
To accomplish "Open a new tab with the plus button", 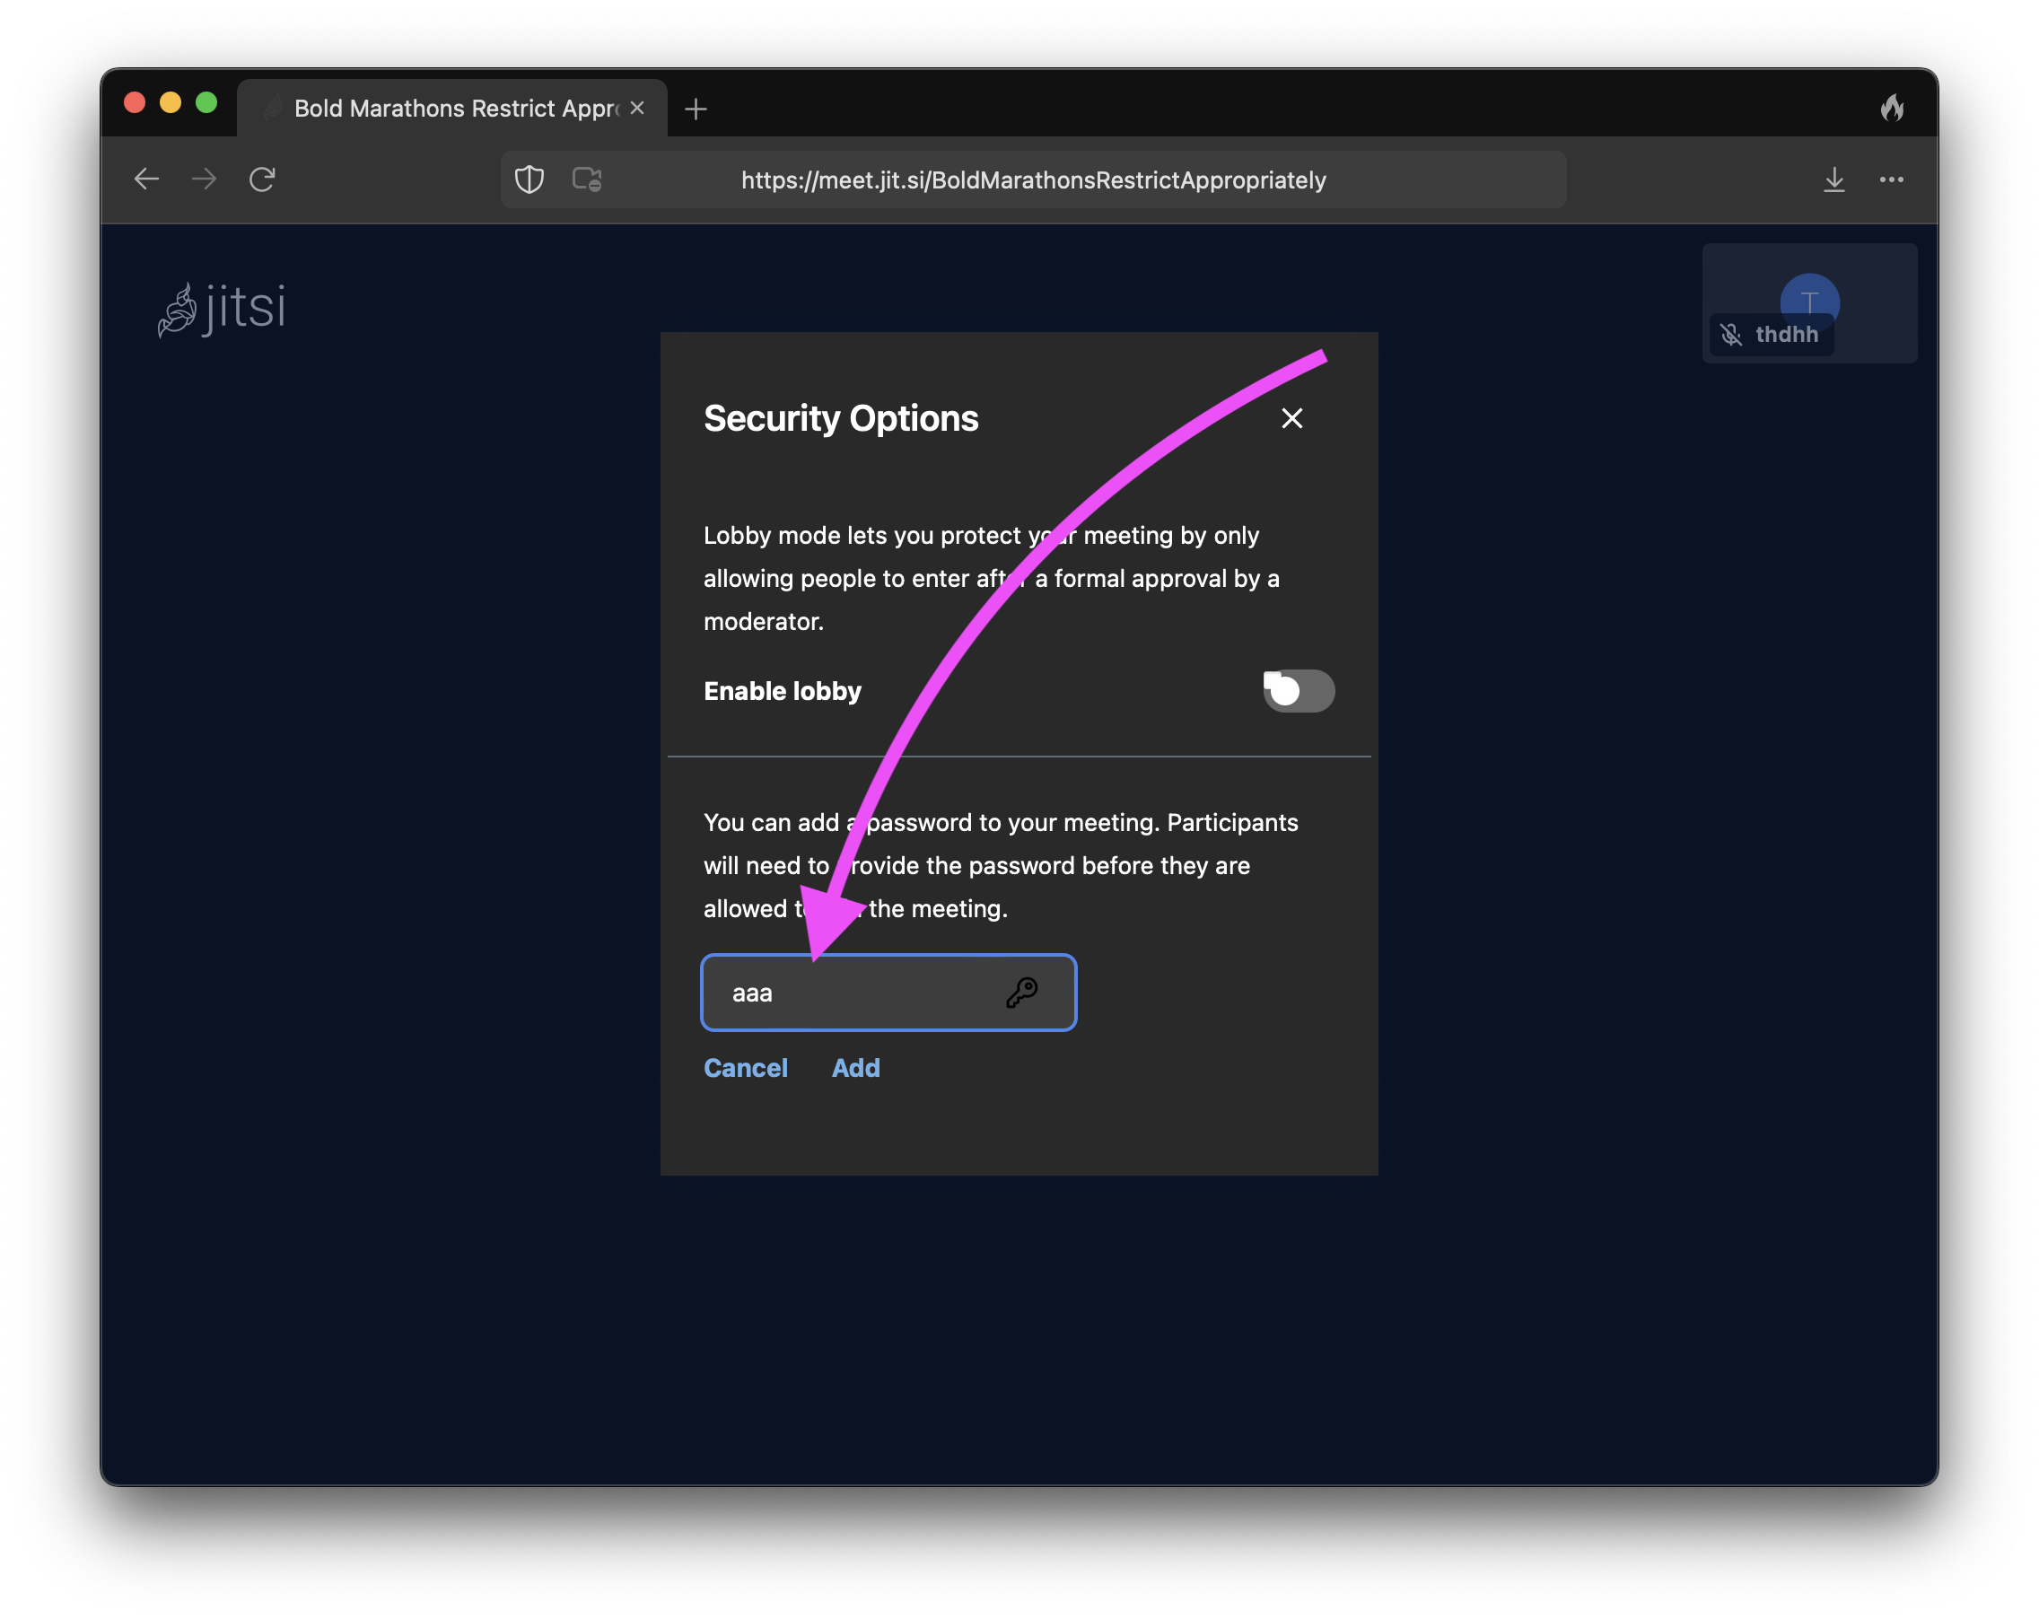I will pos(696,108).
